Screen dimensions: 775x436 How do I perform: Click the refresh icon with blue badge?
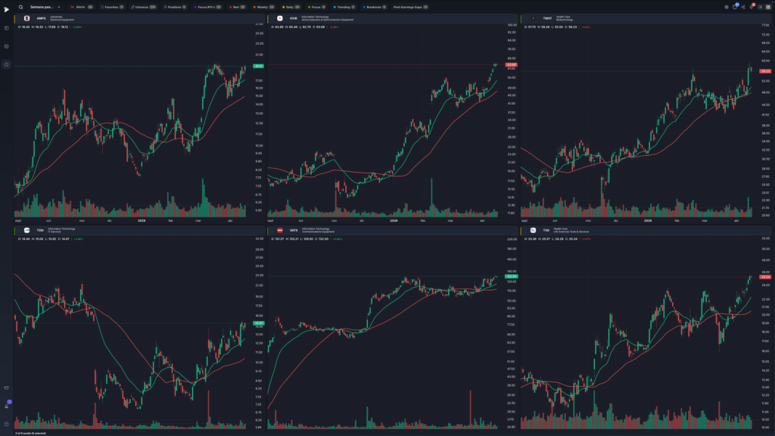point(735,7)
